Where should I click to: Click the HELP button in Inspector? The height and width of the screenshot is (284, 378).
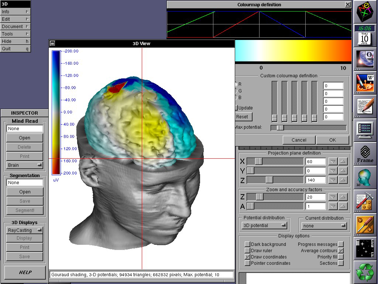tap(25, 273)
